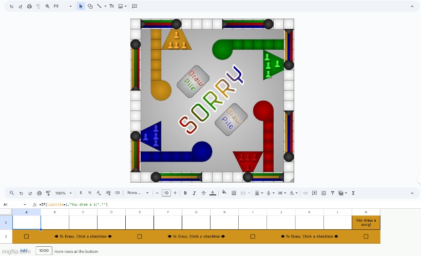Open the Nova font dropdown

click(138, 193)
